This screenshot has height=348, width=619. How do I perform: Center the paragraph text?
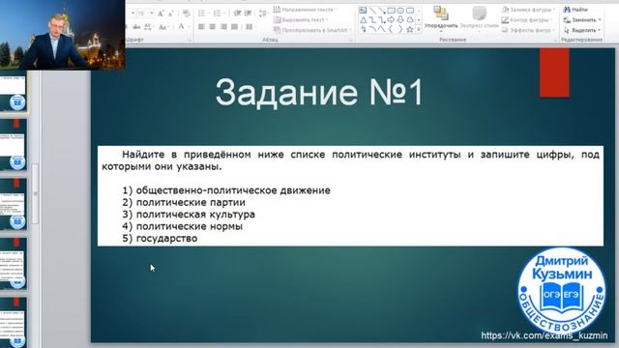[x=213, y=27]
